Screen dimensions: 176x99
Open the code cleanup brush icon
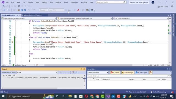[37, 65]
